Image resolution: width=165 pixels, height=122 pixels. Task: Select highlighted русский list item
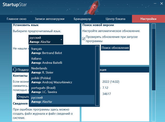coord(62,100)
